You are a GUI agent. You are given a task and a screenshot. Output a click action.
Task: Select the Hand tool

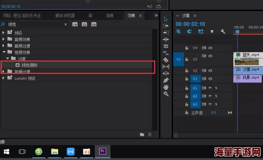pos(166,87)
